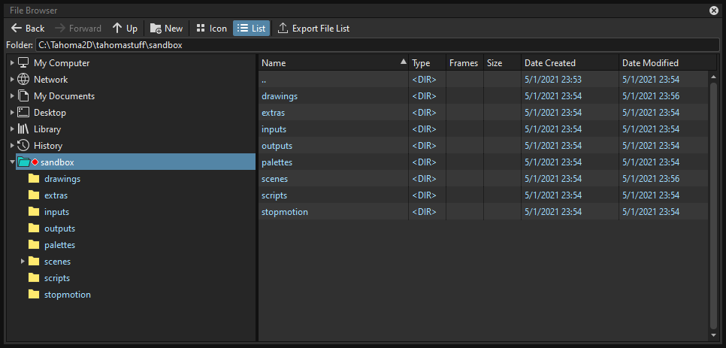Click the drawings folder icon in tree

pyautogui.click(x=34, y=179)
